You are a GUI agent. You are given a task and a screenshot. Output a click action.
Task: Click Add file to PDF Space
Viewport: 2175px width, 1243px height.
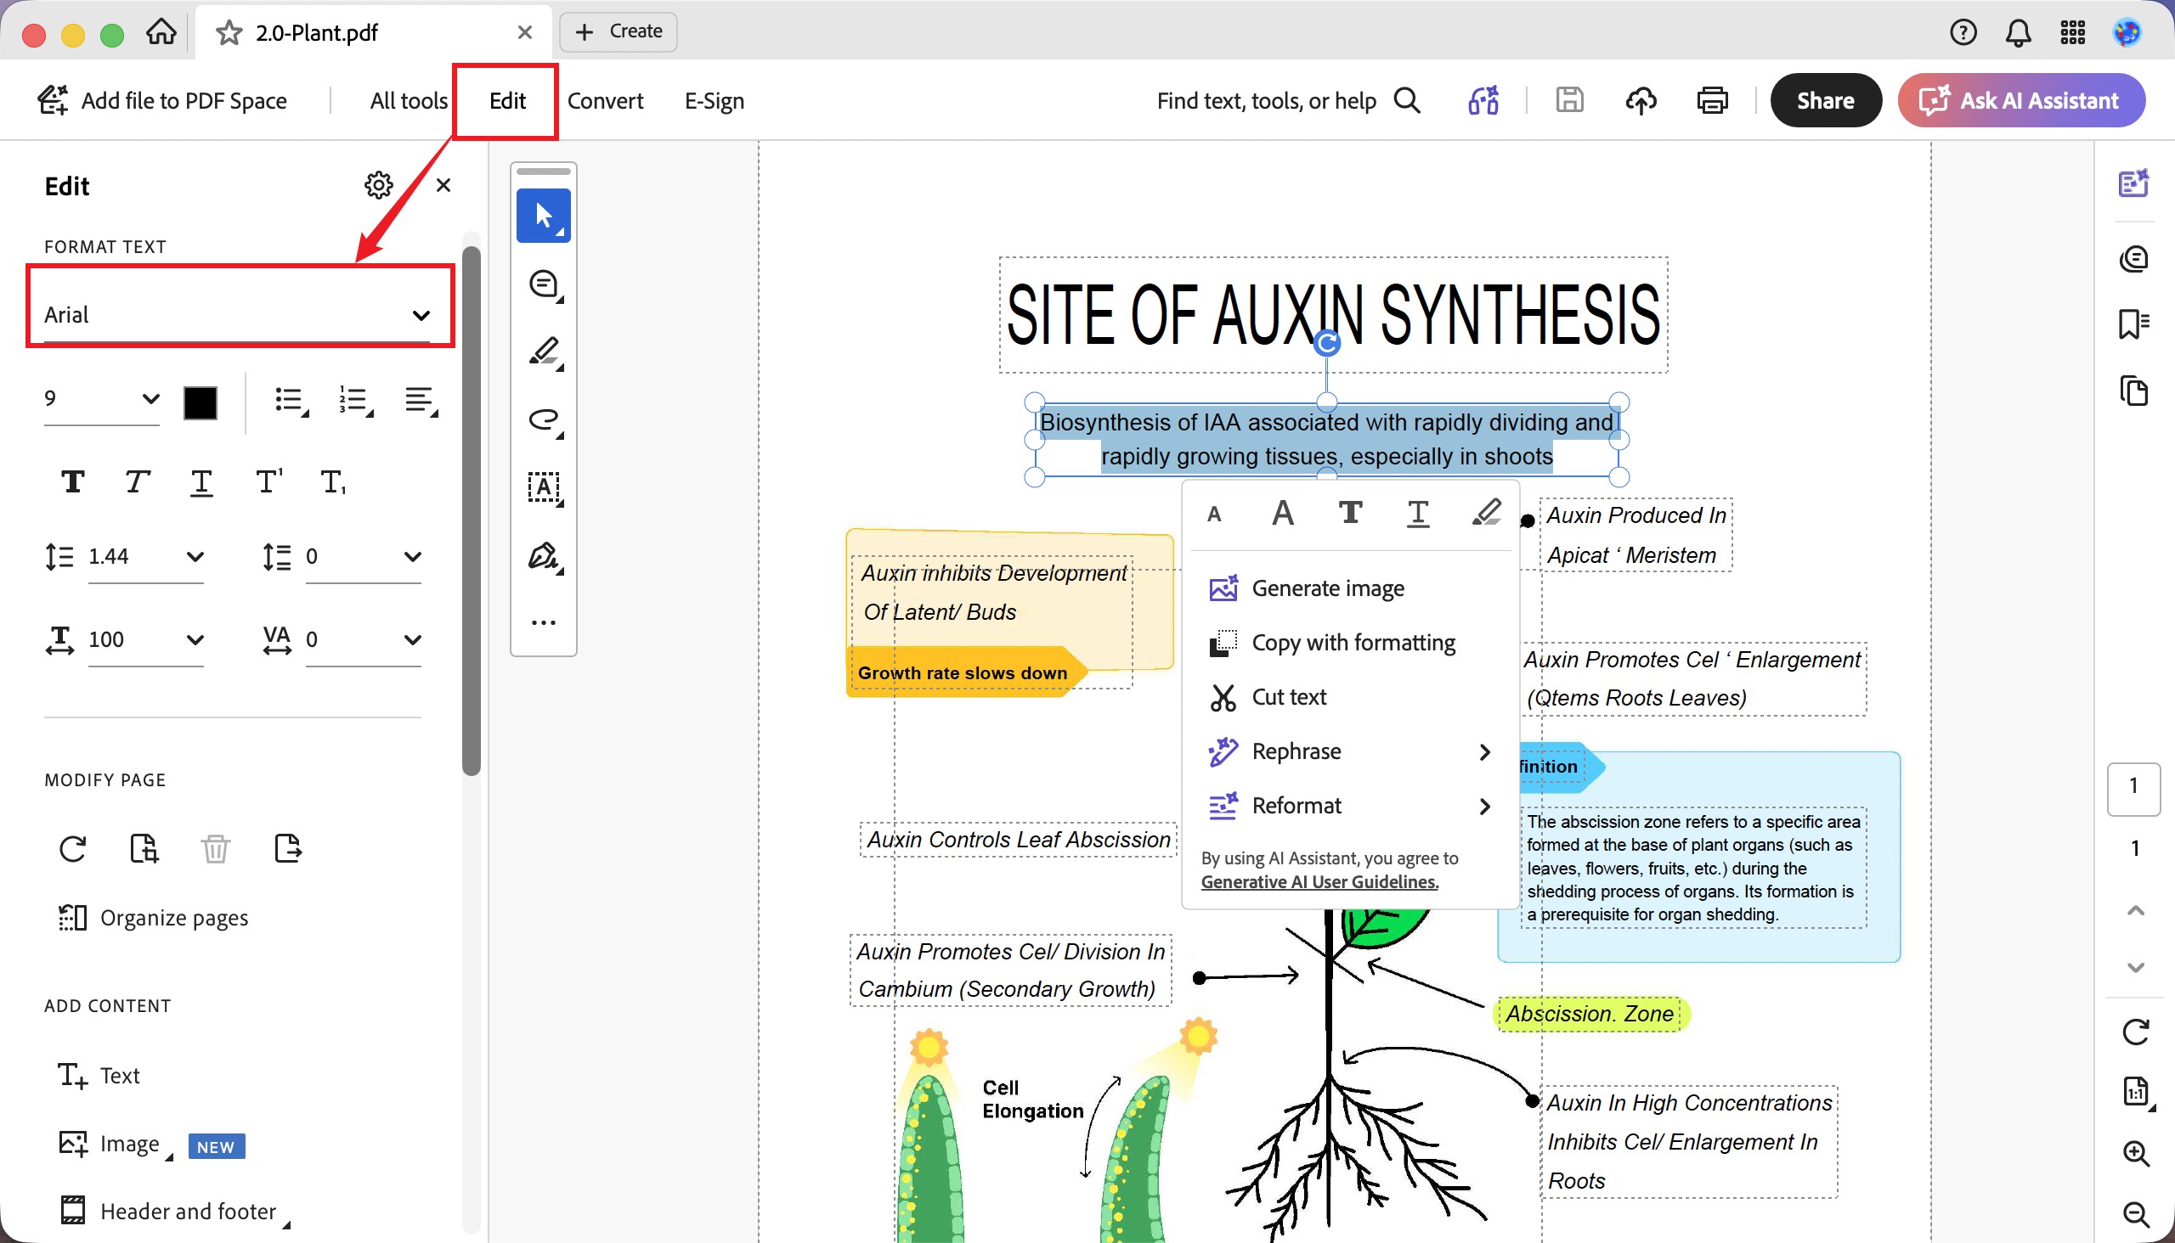point(162,101)
